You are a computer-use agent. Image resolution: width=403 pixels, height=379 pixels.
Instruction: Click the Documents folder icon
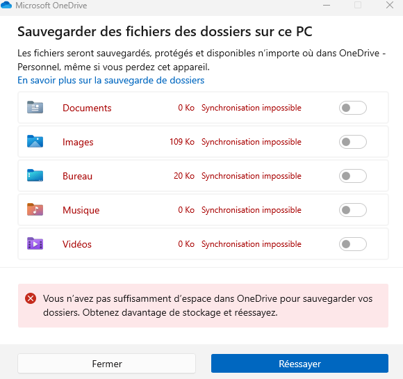click(35, 107)
